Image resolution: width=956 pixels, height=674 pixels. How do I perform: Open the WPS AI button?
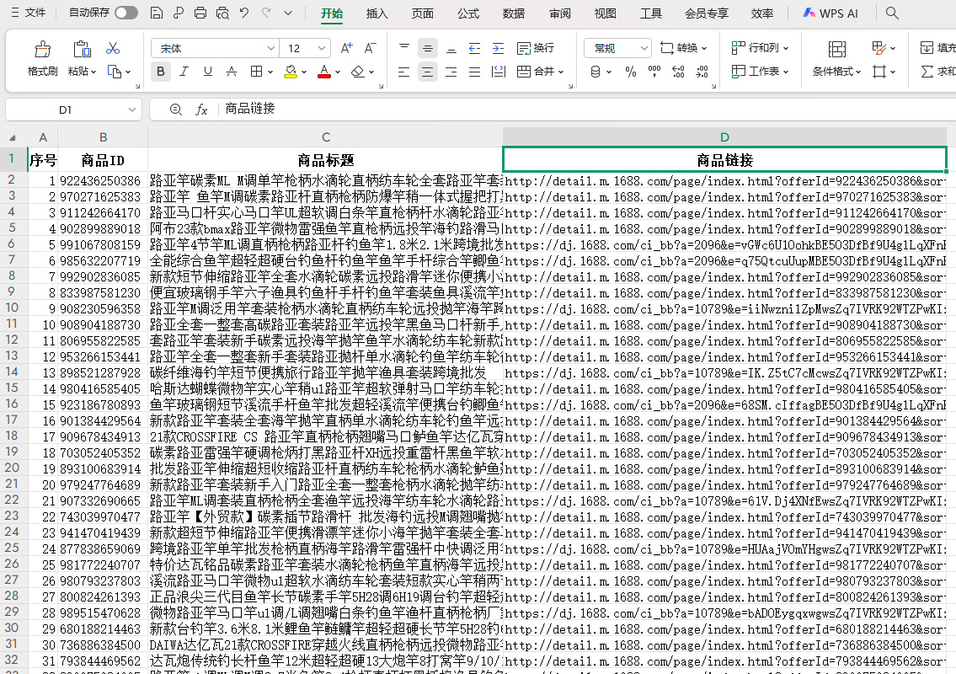point(830,13)
